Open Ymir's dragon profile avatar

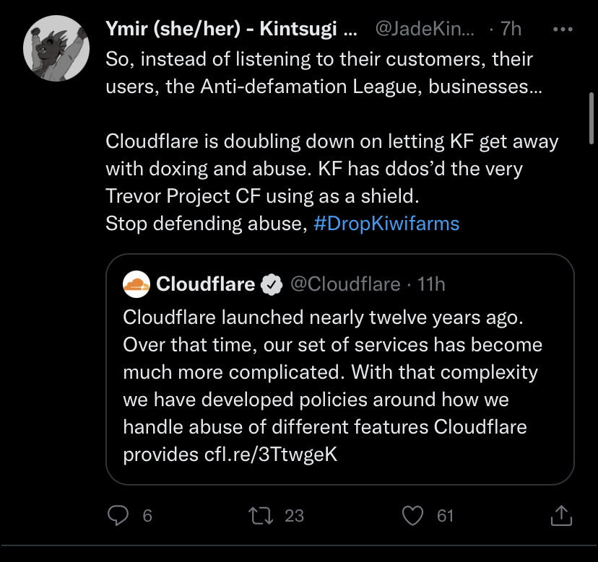[56, 48]
